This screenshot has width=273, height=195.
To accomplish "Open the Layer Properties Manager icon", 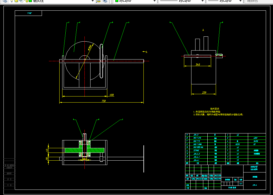I will coord(5,1).
